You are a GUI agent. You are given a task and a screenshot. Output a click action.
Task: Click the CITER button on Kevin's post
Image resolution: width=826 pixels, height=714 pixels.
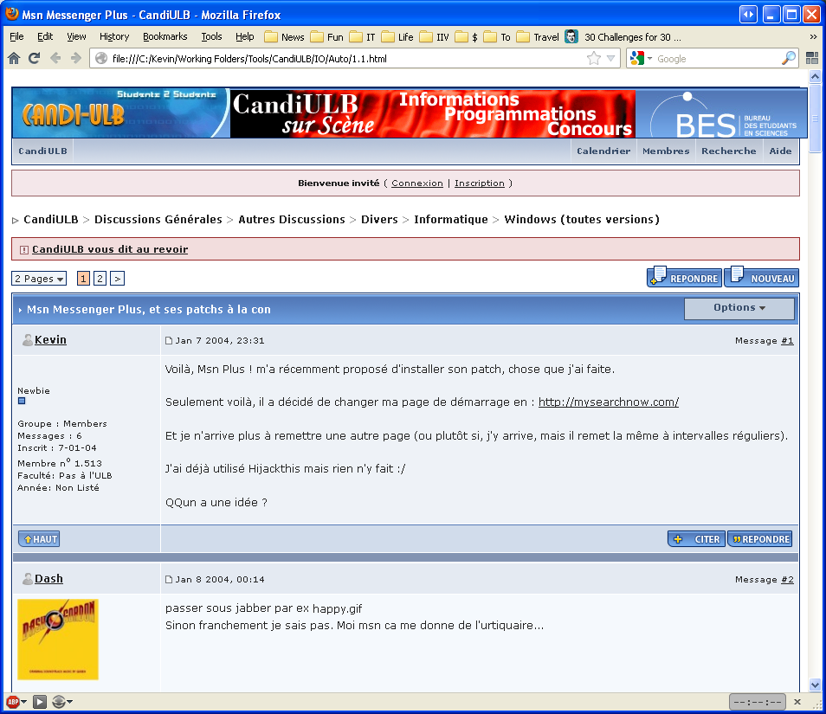pyautogui.click(x=697, y=539)
